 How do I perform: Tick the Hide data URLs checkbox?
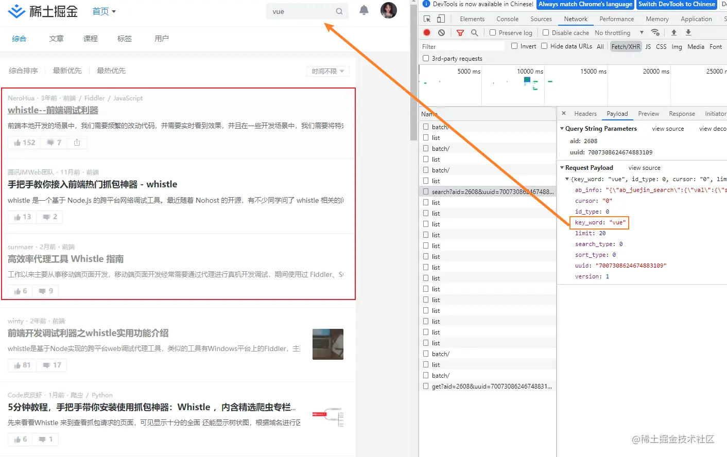pos(544,46)
